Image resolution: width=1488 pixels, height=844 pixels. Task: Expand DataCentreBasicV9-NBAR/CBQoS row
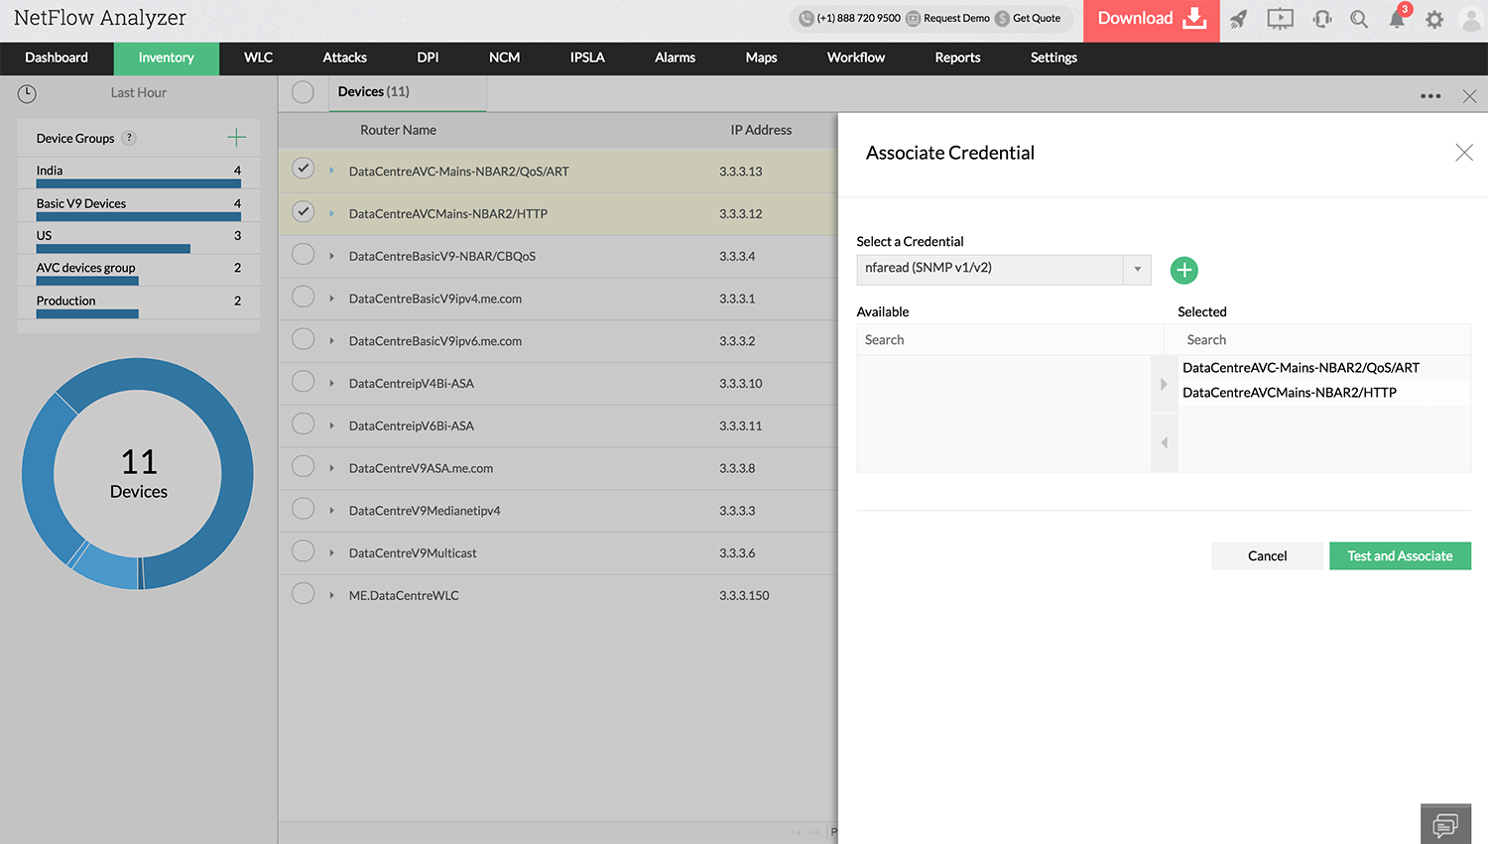click(x=331, y=256)
